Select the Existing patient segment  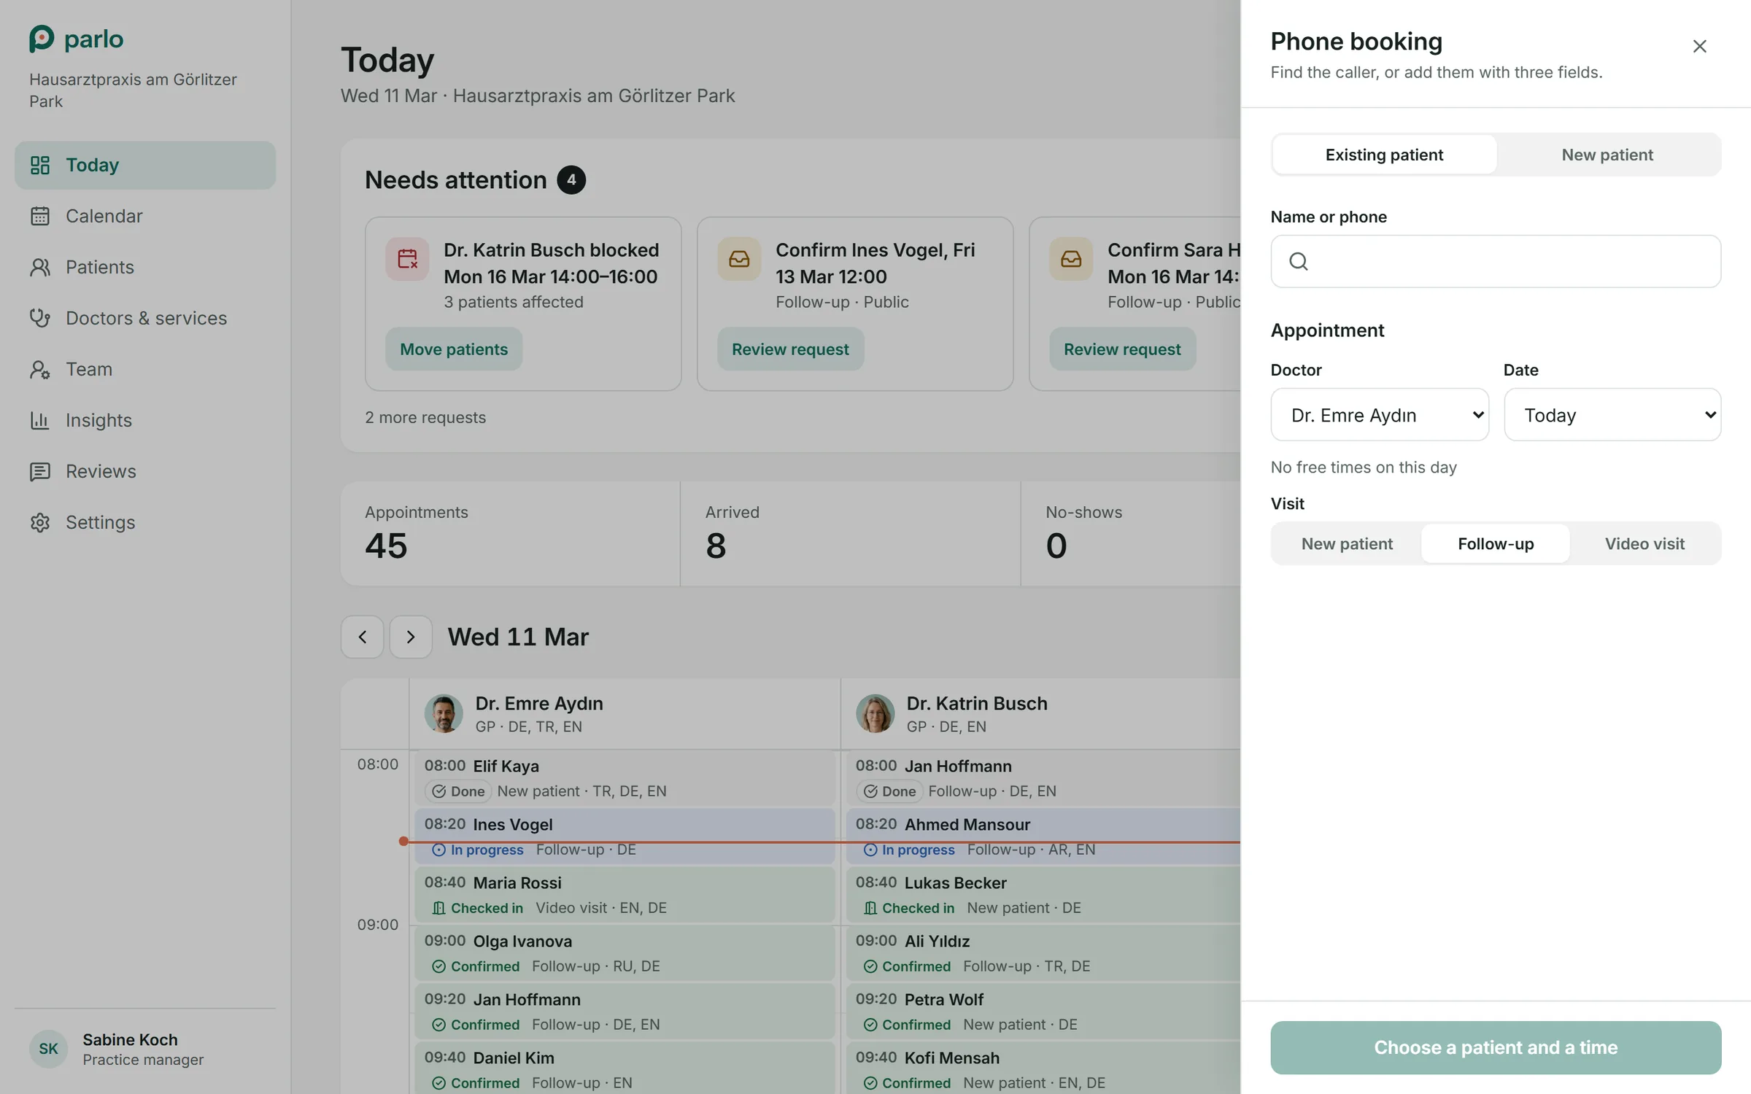1384,155
